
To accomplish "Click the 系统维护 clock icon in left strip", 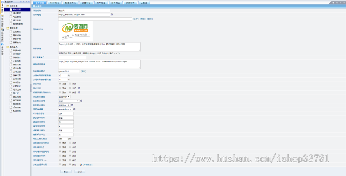I will (2, 2).
